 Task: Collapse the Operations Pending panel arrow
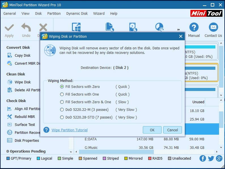tap(71, 152)
